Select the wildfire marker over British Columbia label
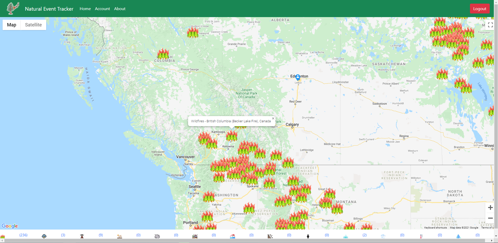Image resolution: width=498 pixels, height=243 pixels. click(163, 54)
